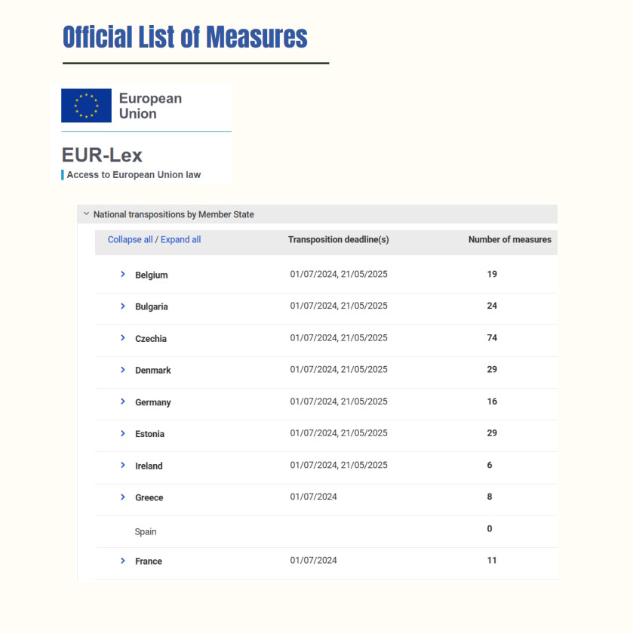Expand Belgium's transposition measures
Screen dimensions: 633x634
(x=123, y=275)
